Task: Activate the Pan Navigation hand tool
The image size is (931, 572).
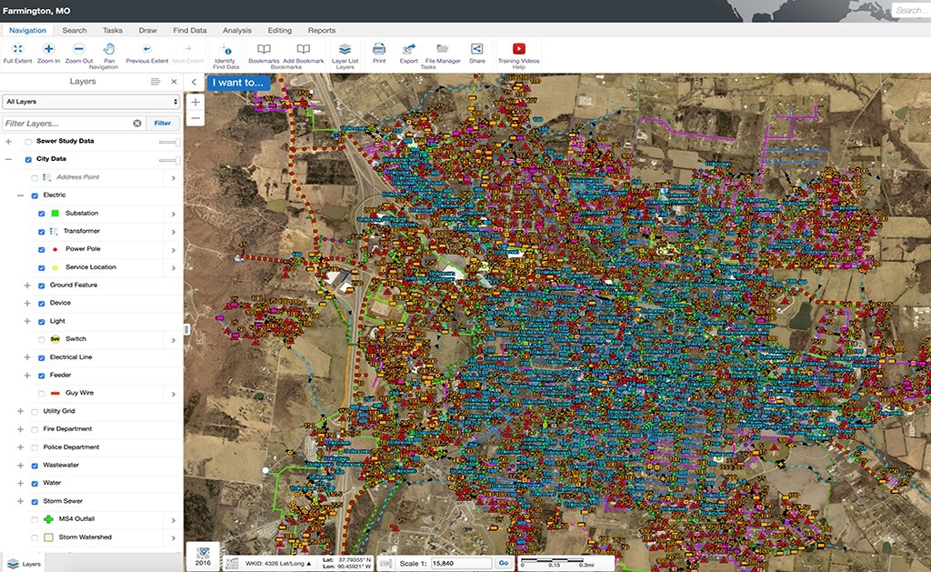Action: point(109,49)
